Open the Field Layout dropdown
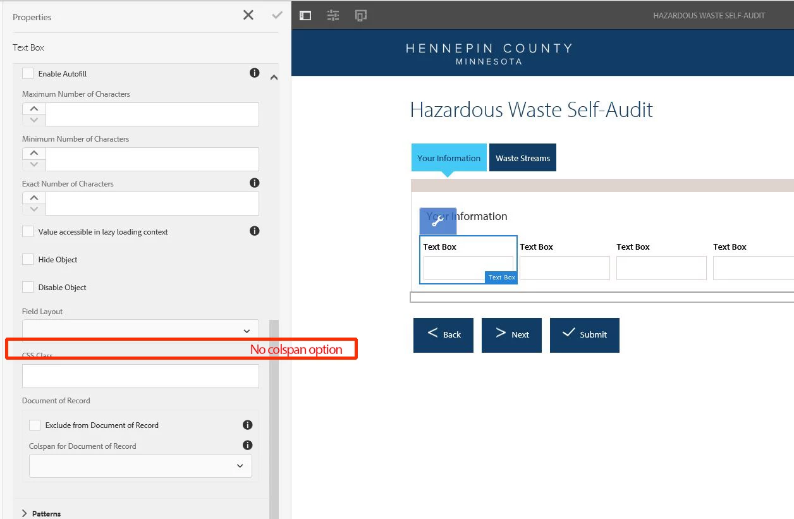The image size is (794, 519). [x=140, y=330]
